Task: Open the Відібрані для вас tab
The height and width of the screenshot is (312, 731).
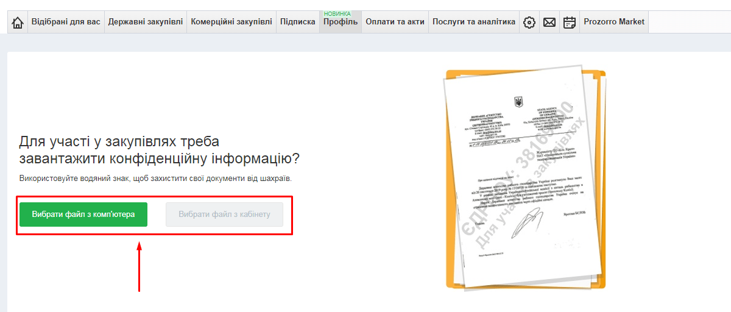Action: (66, 22)
